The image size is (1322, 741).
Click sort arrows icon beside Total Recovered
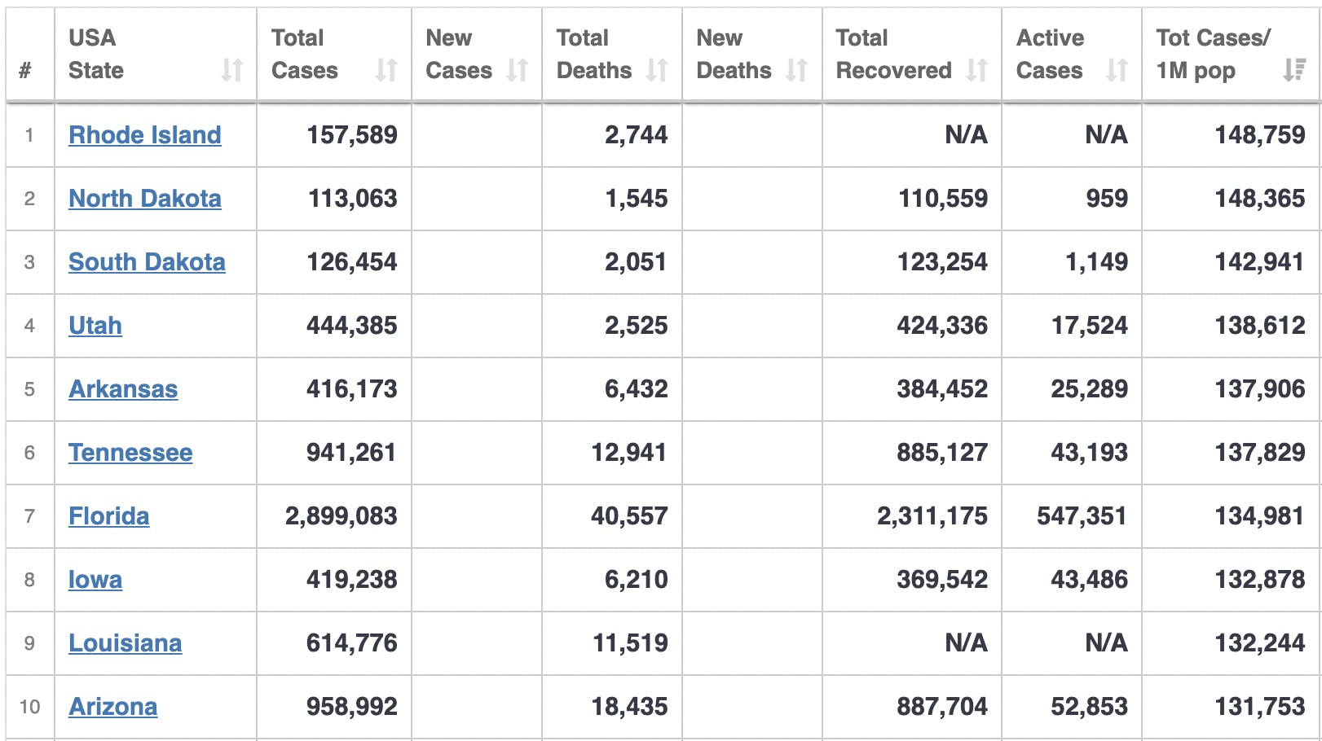(976, 71)
